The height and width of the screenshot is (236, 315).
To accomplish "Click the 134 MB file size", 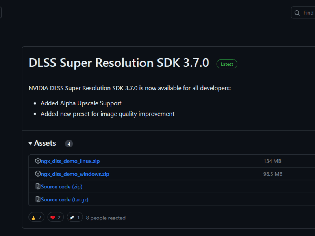I will (272, 161).
